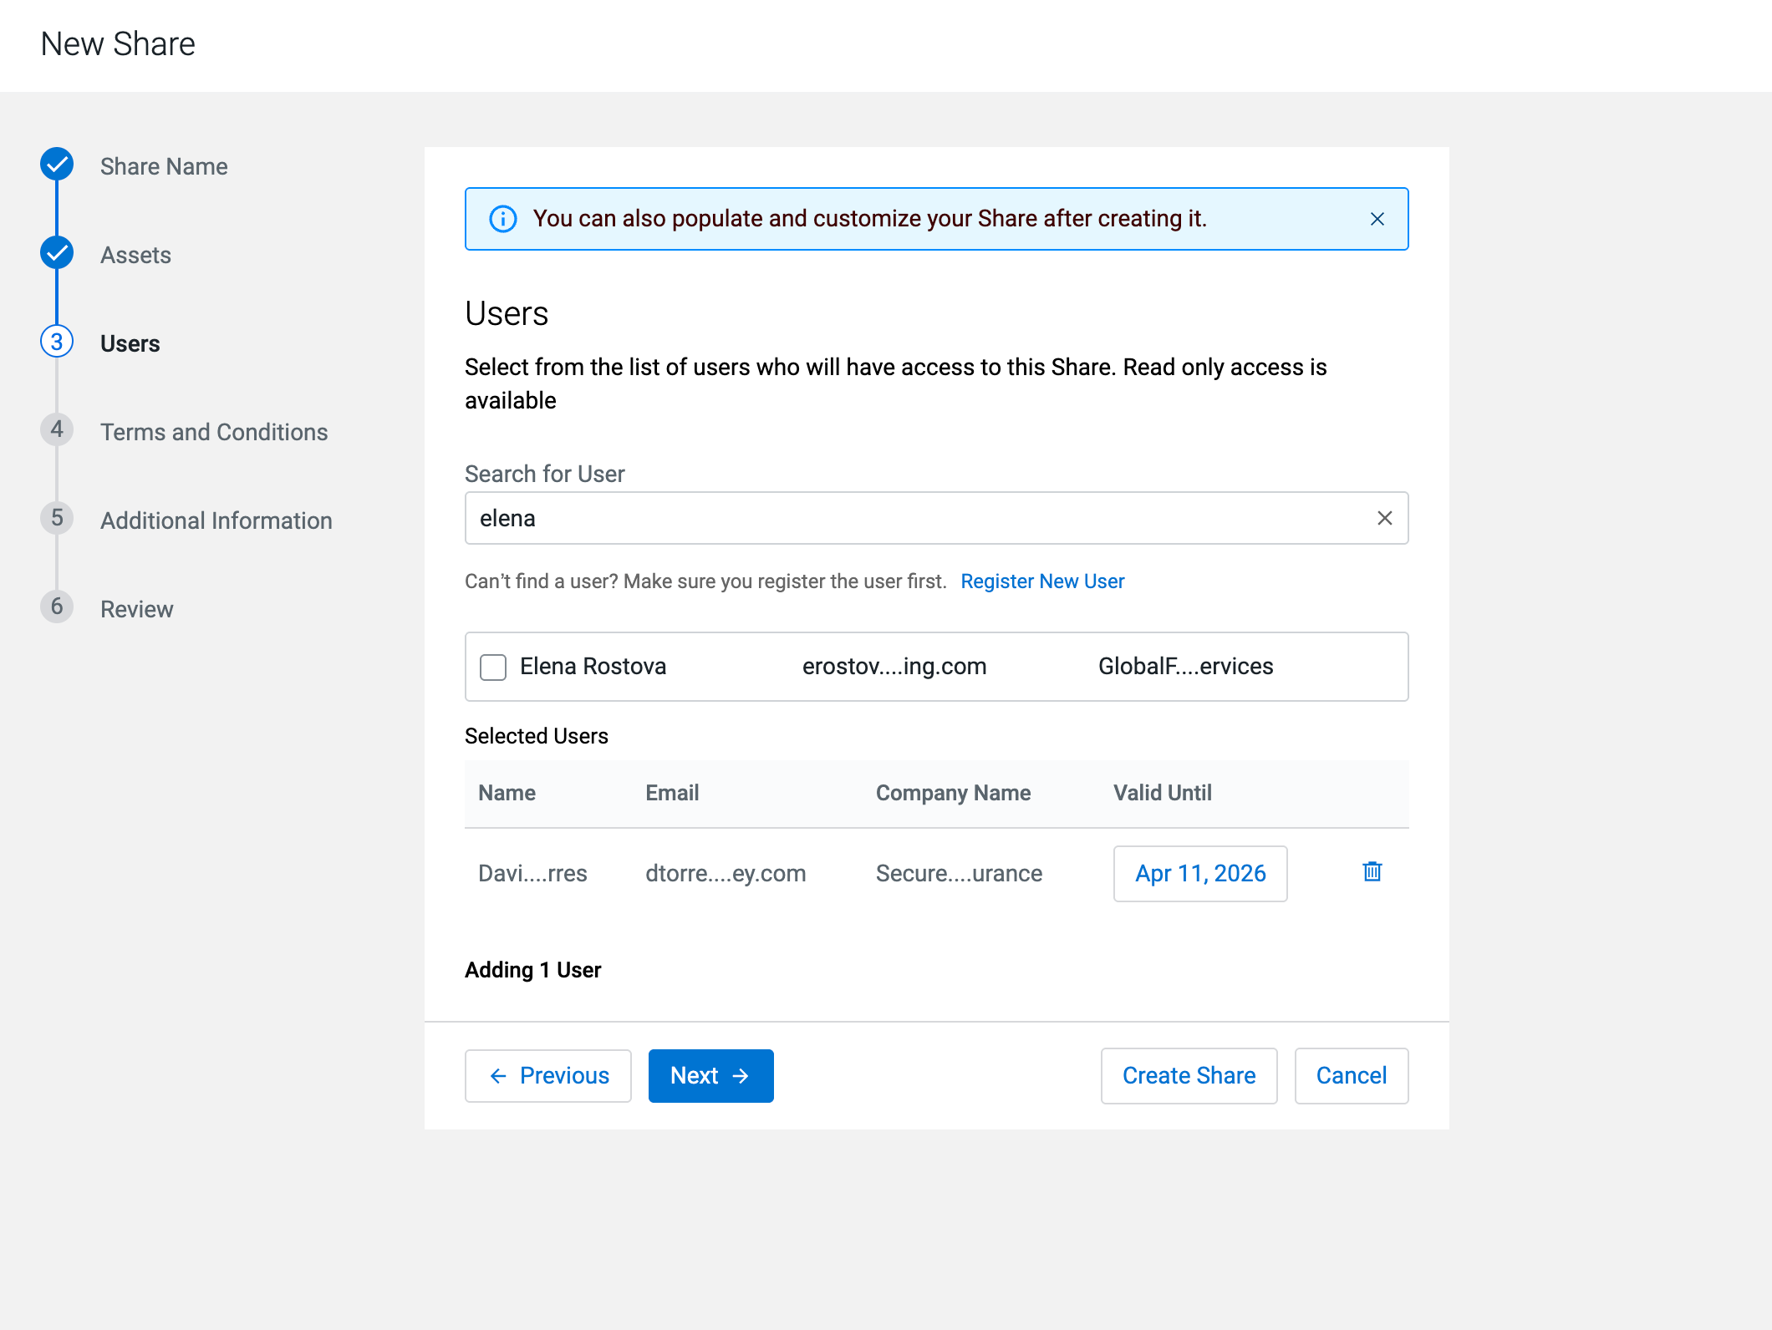
Task: Click step 3 Users circle icon
Action: 57,342
